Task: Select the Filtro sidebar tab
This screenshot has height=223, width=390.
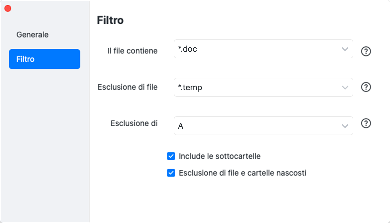Action: (x=44, y=59)
